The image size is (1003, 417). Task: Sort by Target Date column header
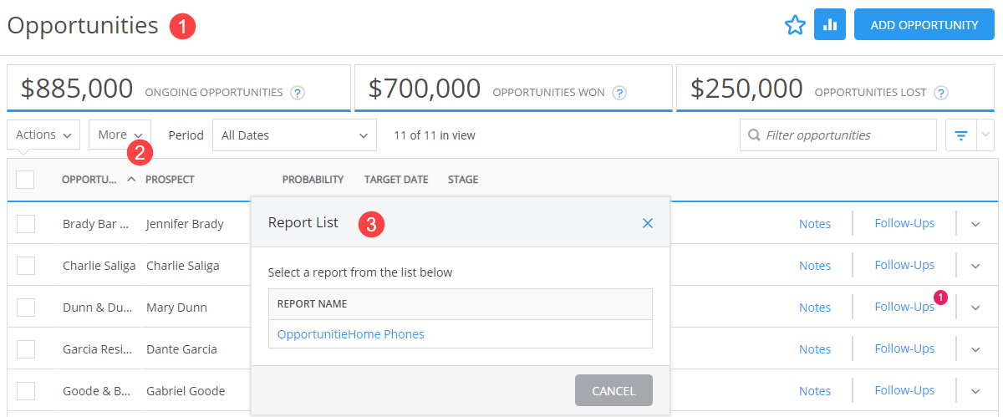(x=396, y=180)
